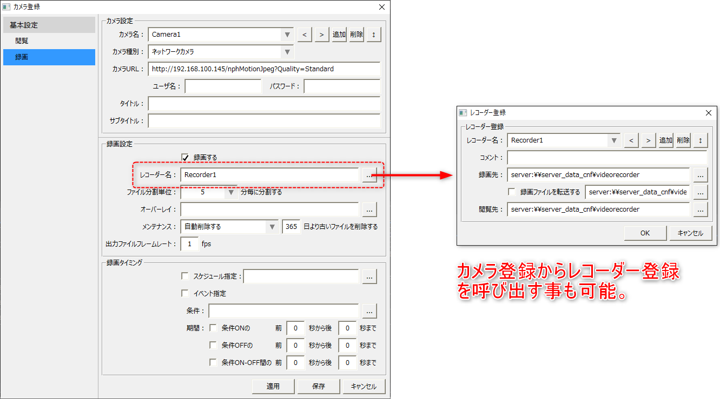Viewport: 720px width, 399px height.
Task: Expand the レコーダー名 dropdown showing Recorder1
Action: [x=614, y=140]
